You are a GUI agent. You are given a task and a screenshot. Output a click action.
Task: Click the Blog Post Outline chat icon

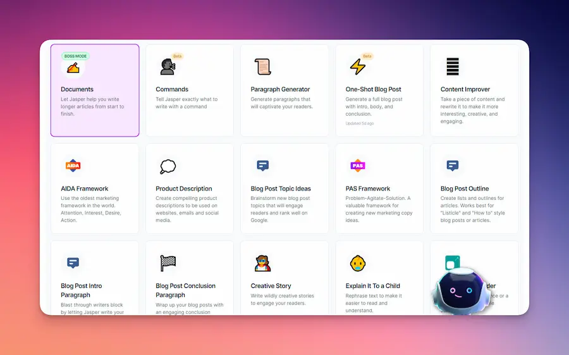[x=453, y=166]
